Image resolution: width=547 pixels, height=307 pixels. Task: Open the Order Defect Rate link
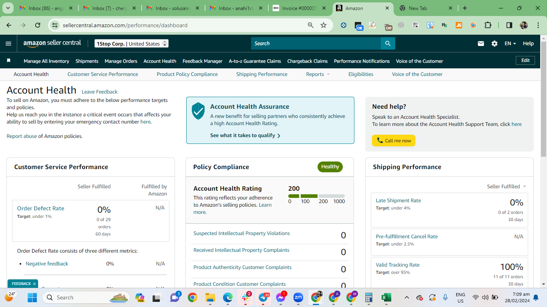click(40, 208)
